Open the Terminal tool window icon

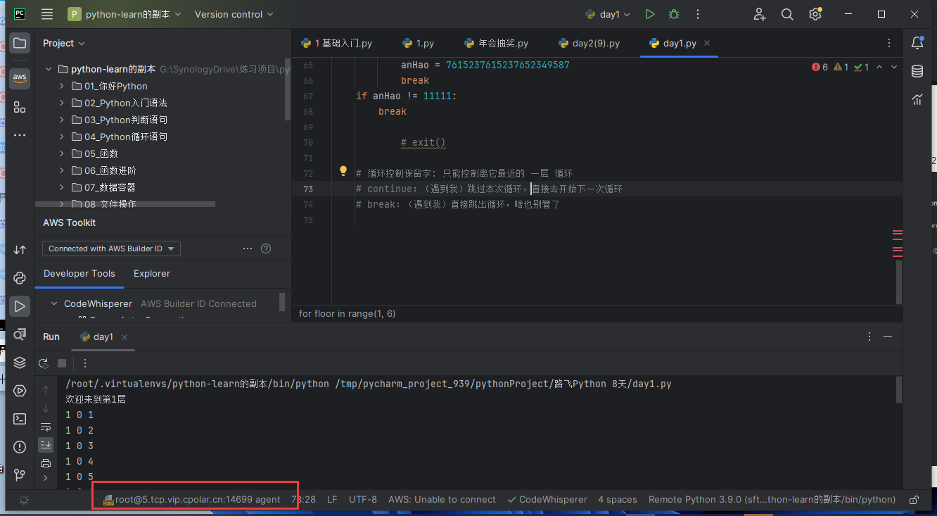tap(20, 419)
